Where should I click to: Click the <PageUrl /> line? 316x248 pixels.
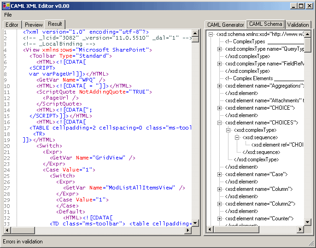pyautogui.click(x=61, y=98)
